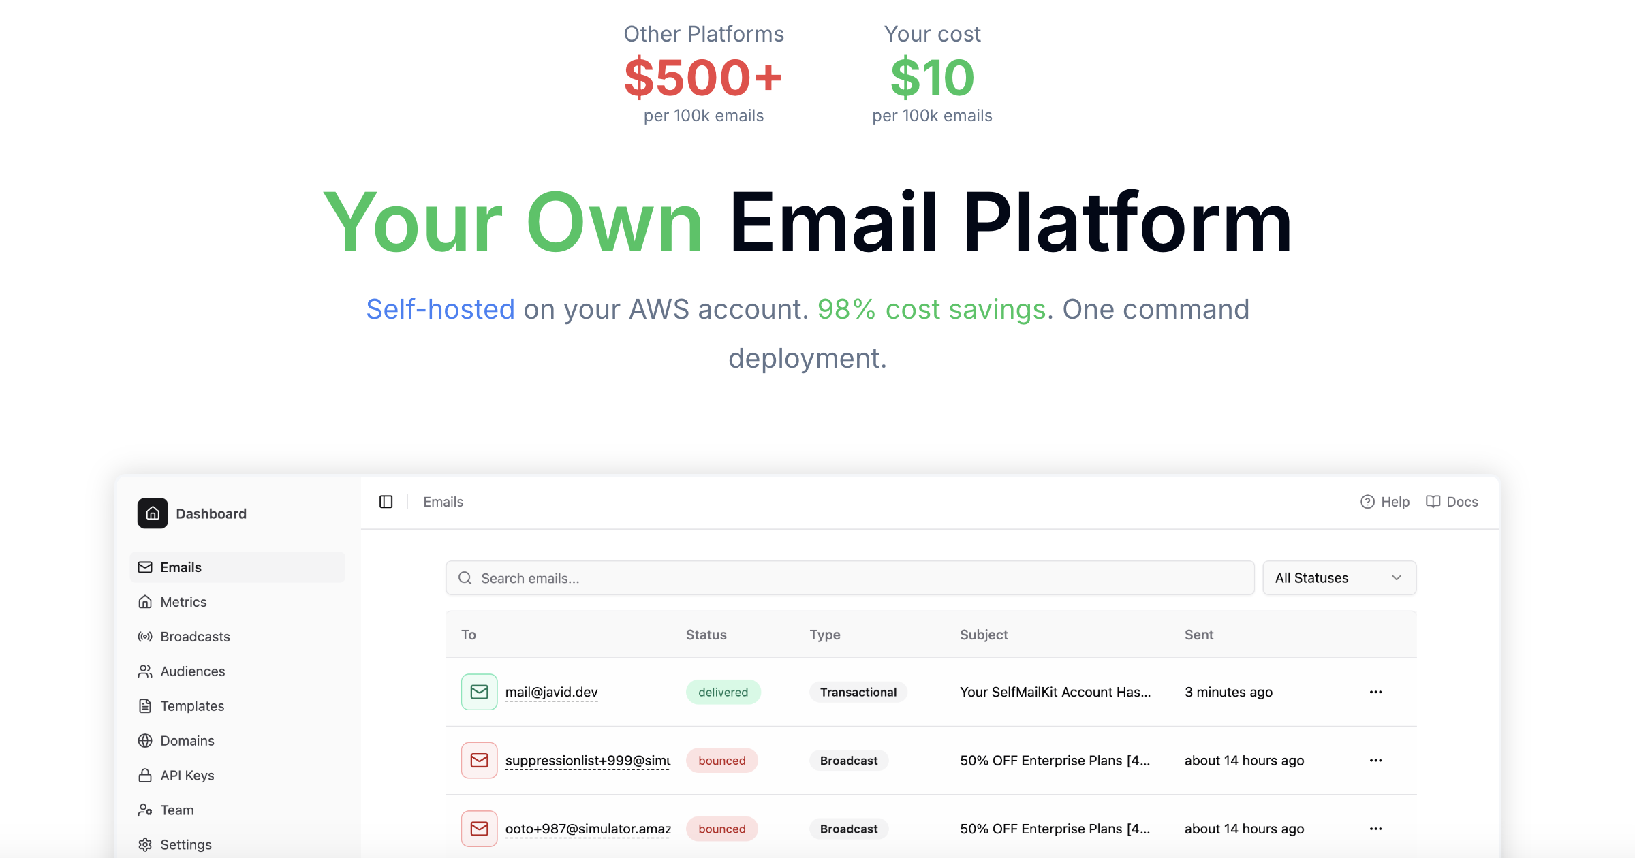Click Broadcast badge in suppressionlist row

pyautogui.click(x=849, y=761)
